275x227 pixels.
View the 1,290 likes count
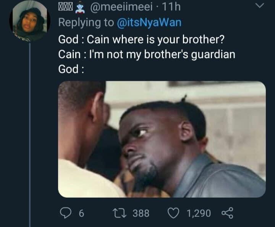point(199,213)
